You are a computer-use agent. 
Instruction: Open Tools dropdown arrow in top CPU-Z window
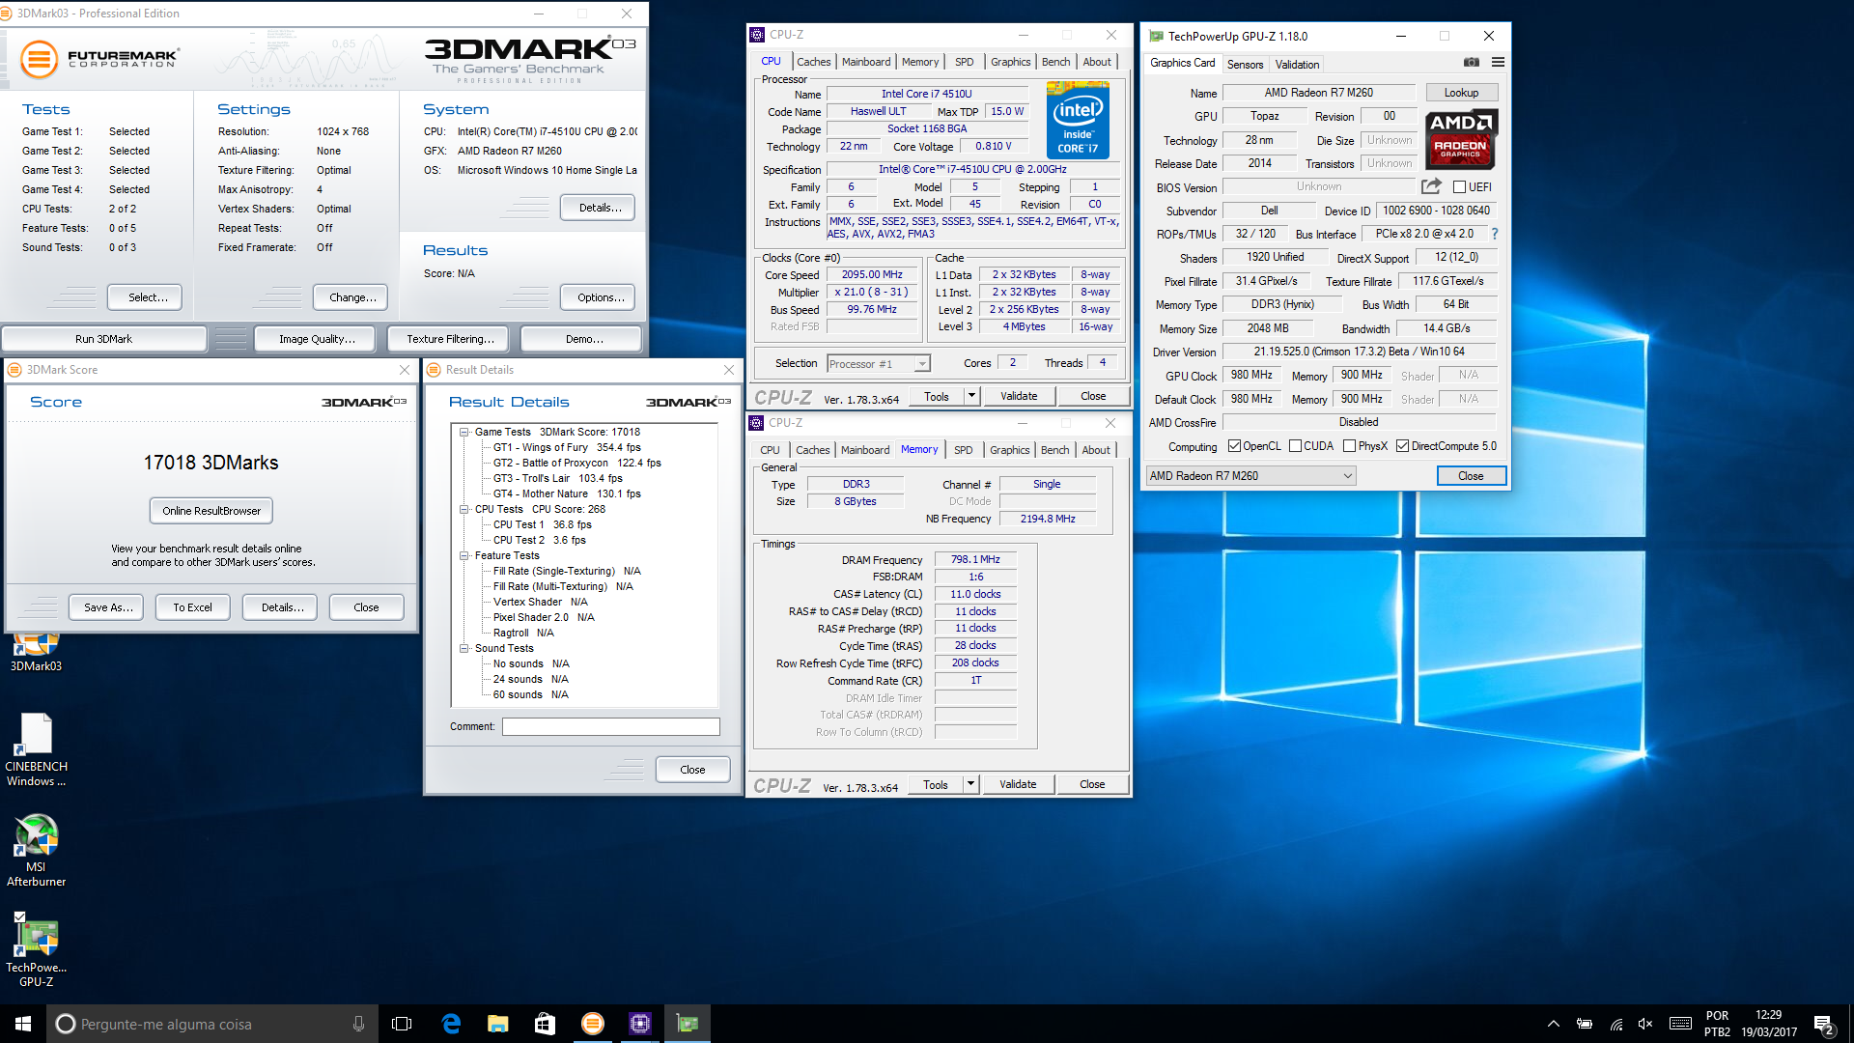972,396
